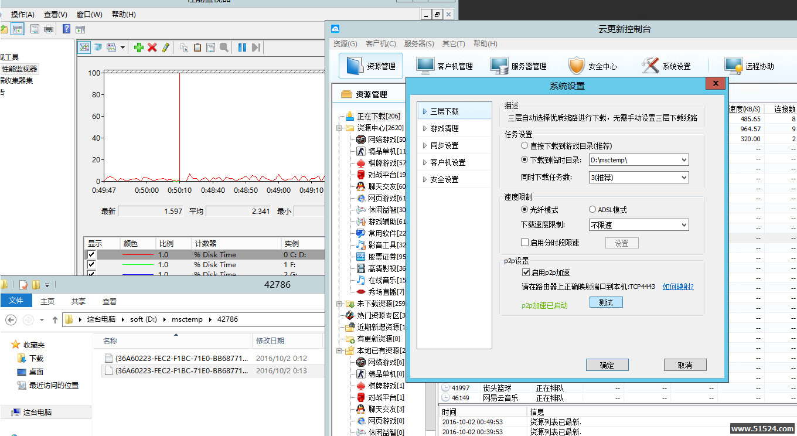This screenshot has width=797, height=436.
Task: Click the green plus add counter icon
Action: tap(138, 47)
